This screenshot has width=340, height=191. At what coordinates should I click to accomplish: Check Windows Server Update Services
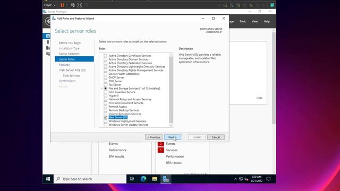pos(105,125)
